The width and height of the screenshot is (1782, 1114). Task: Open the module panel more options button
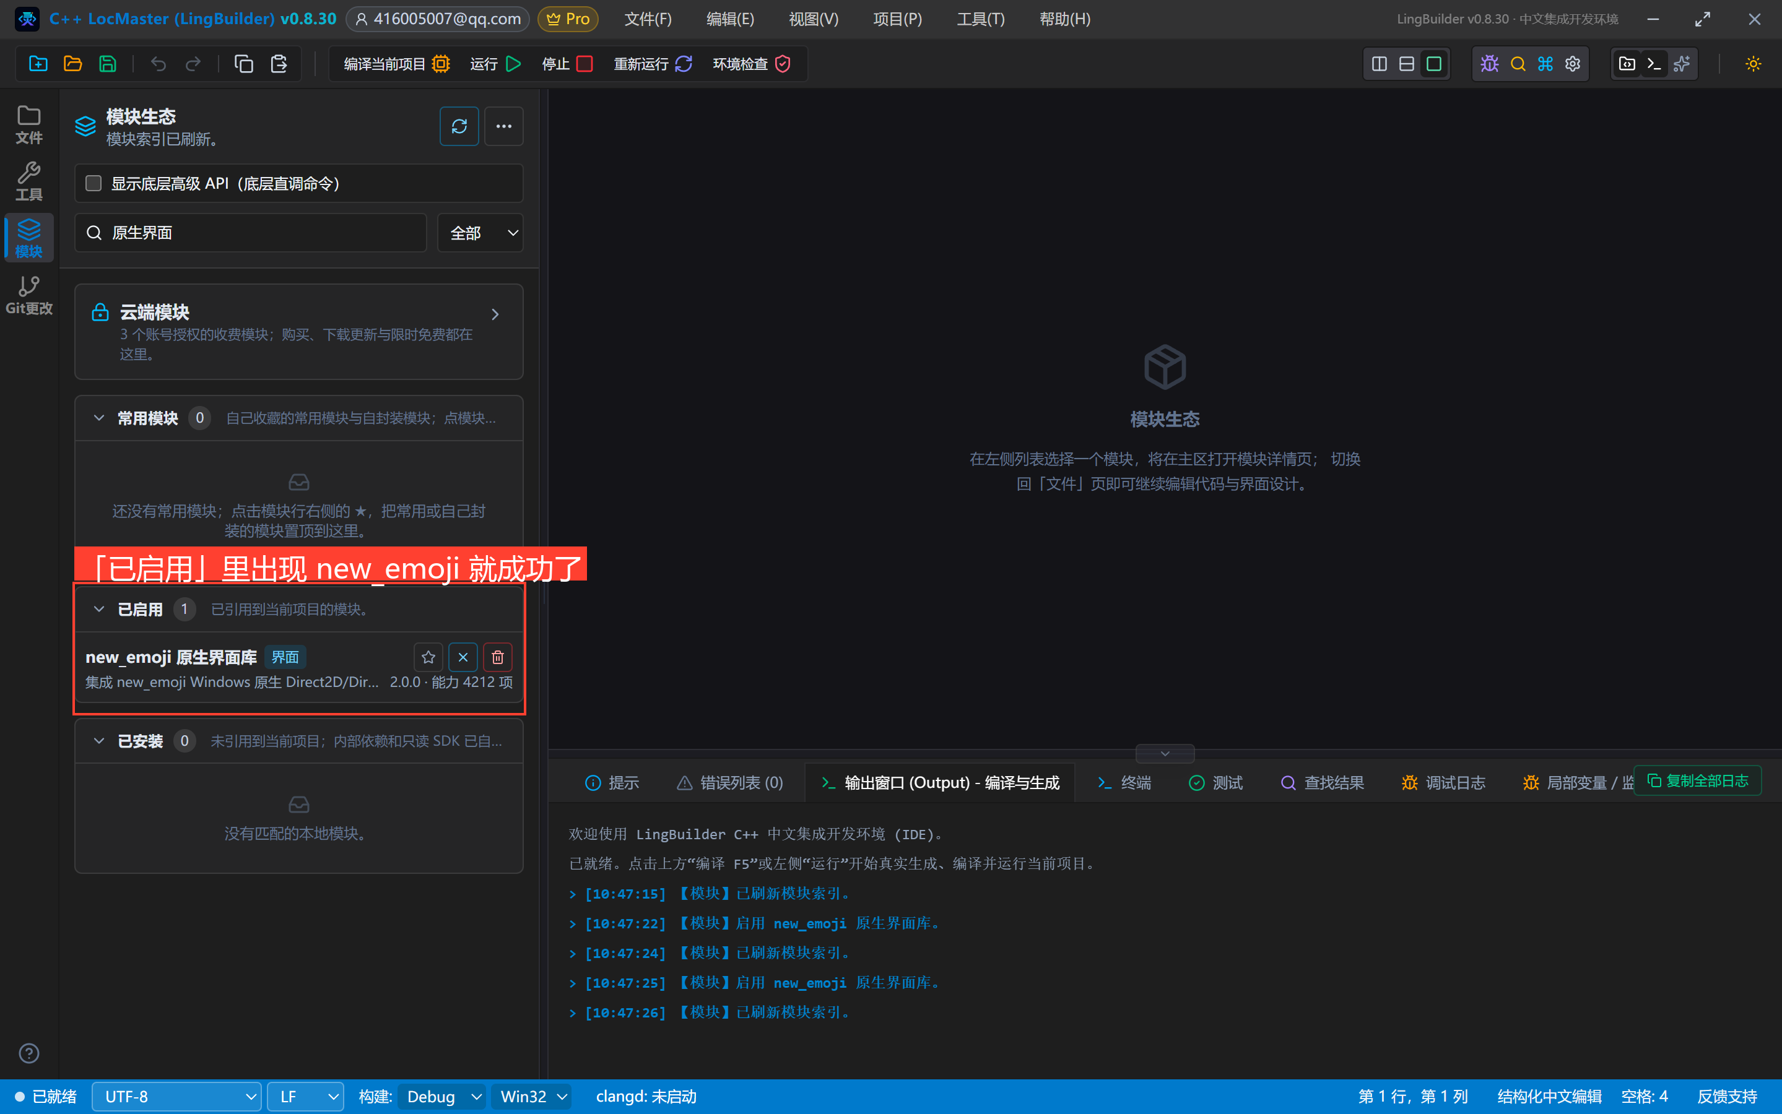(503, 126)
